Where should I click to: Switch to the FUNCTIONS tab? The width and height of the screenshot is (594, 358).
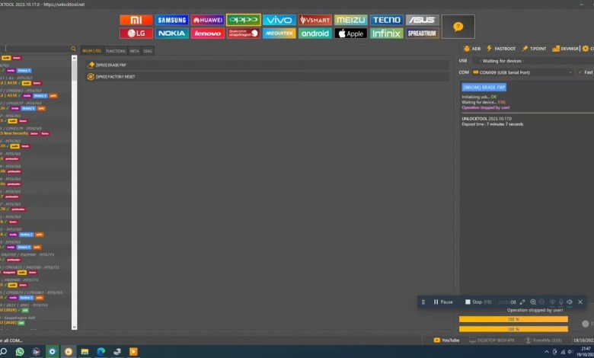pyautogui.click(x=116, y=50)
